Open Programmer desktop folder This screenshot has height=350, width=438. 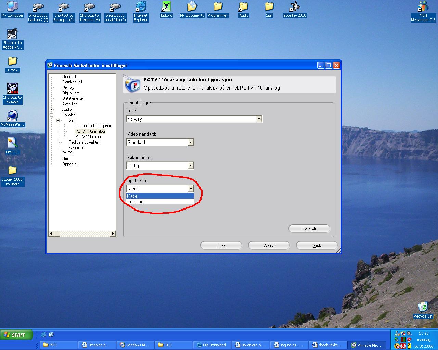218,10
